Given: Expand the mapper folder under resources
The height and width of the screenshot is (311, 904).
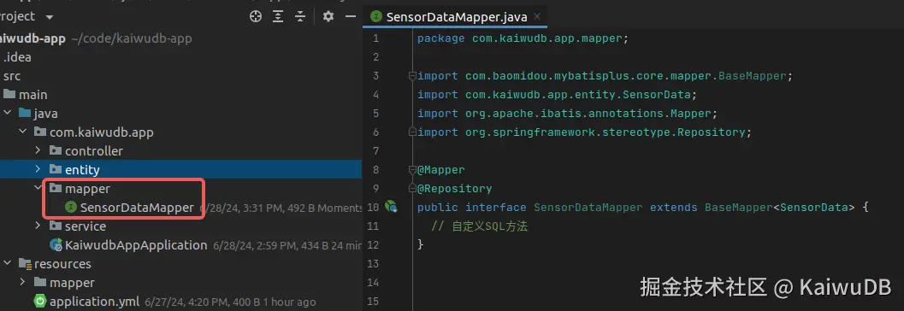Looking at the screenshot, I should tap(23, 282).
